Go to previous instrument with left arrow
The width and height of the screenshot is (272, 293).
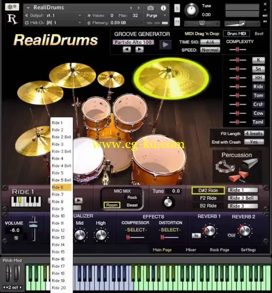131,8
